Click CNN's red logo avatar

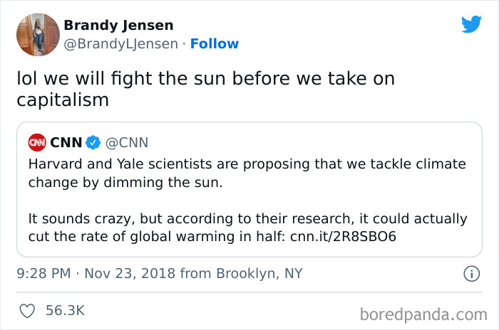pos(37,143)
